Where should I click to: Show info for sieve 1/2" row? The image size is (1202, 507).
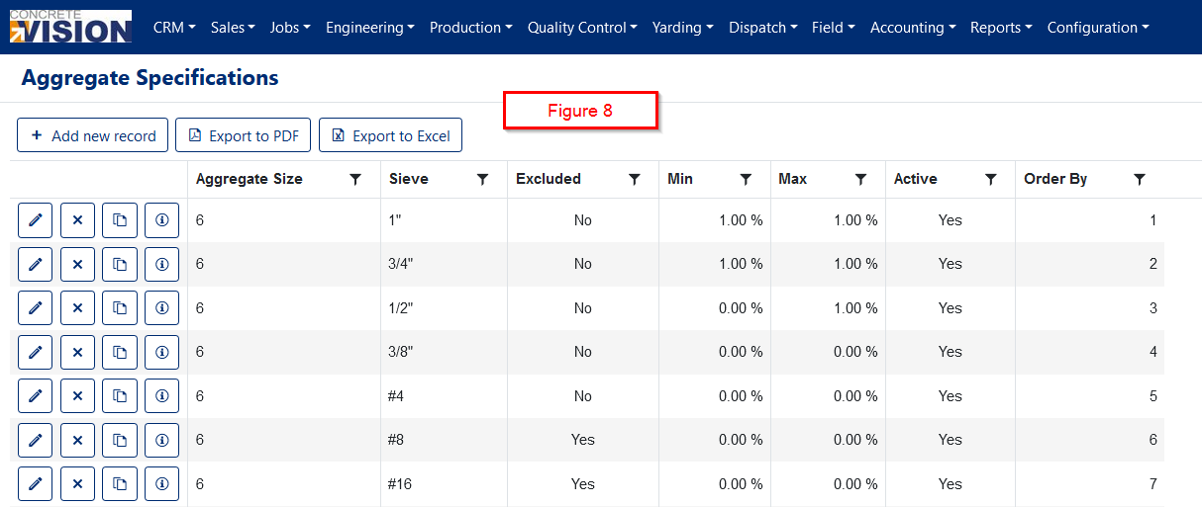coord(161,308)
